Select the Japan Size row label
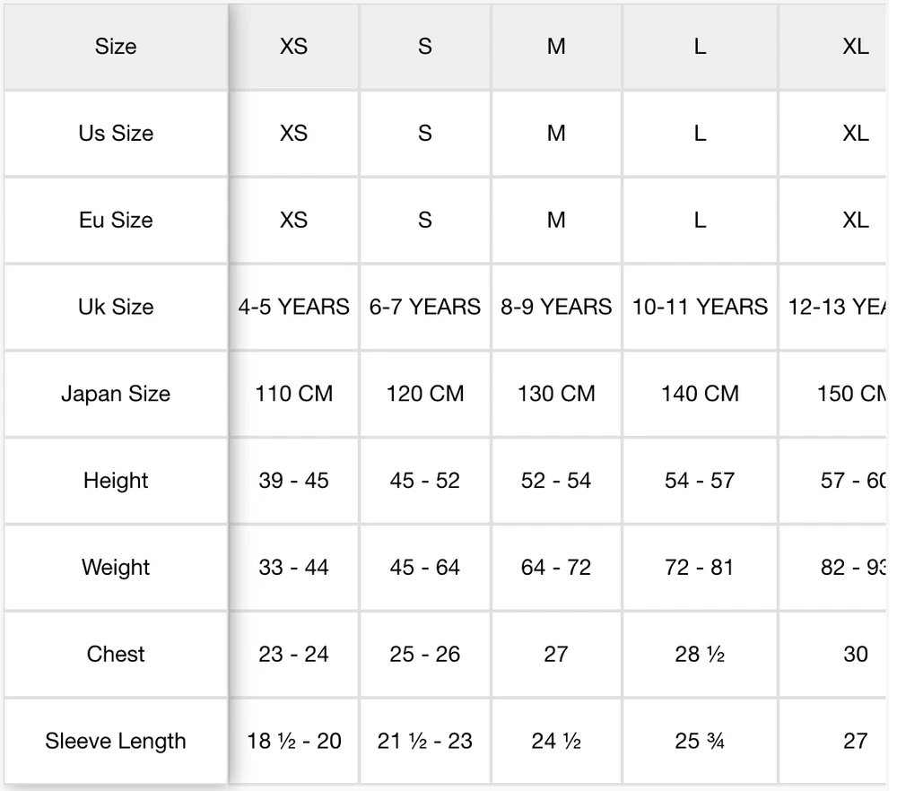 [116, 394]
